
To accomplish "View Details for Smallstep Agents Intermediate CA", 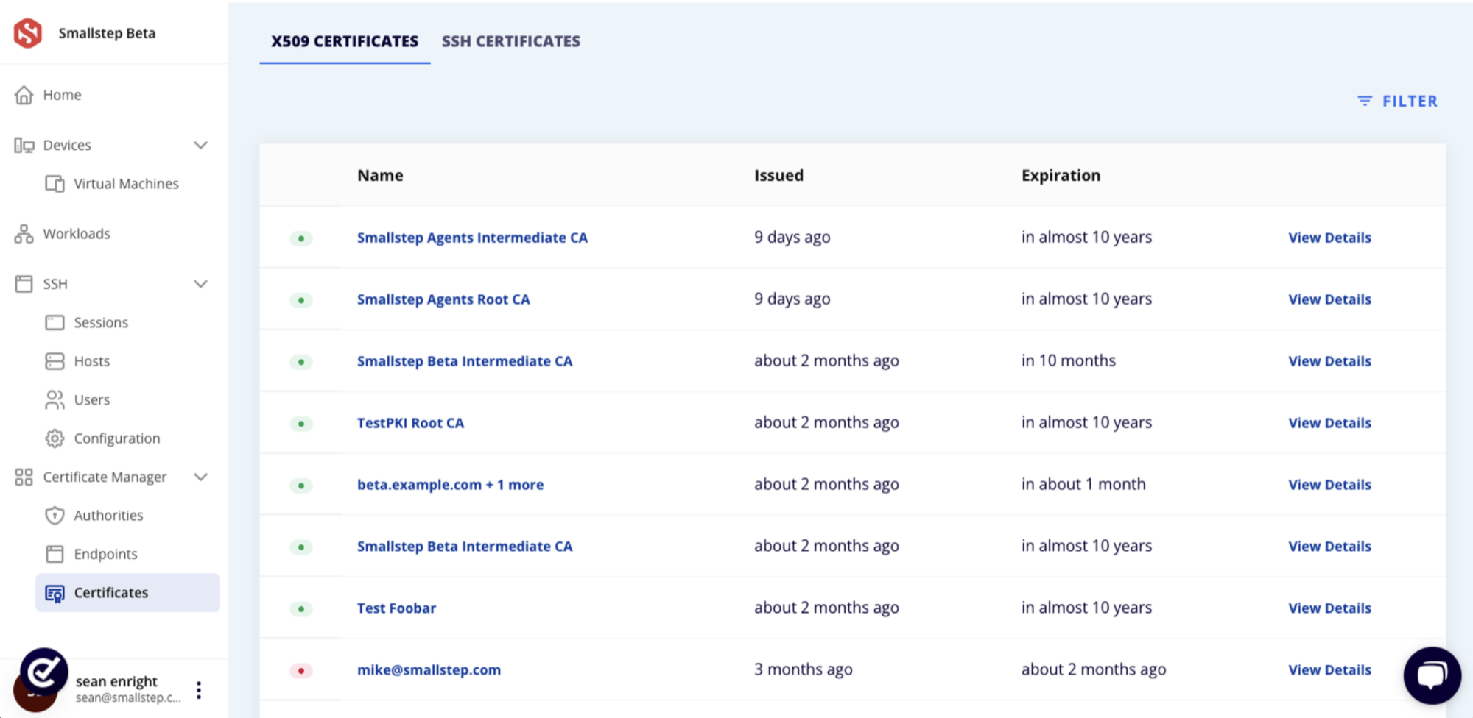I will click(x=1329, y=238).
